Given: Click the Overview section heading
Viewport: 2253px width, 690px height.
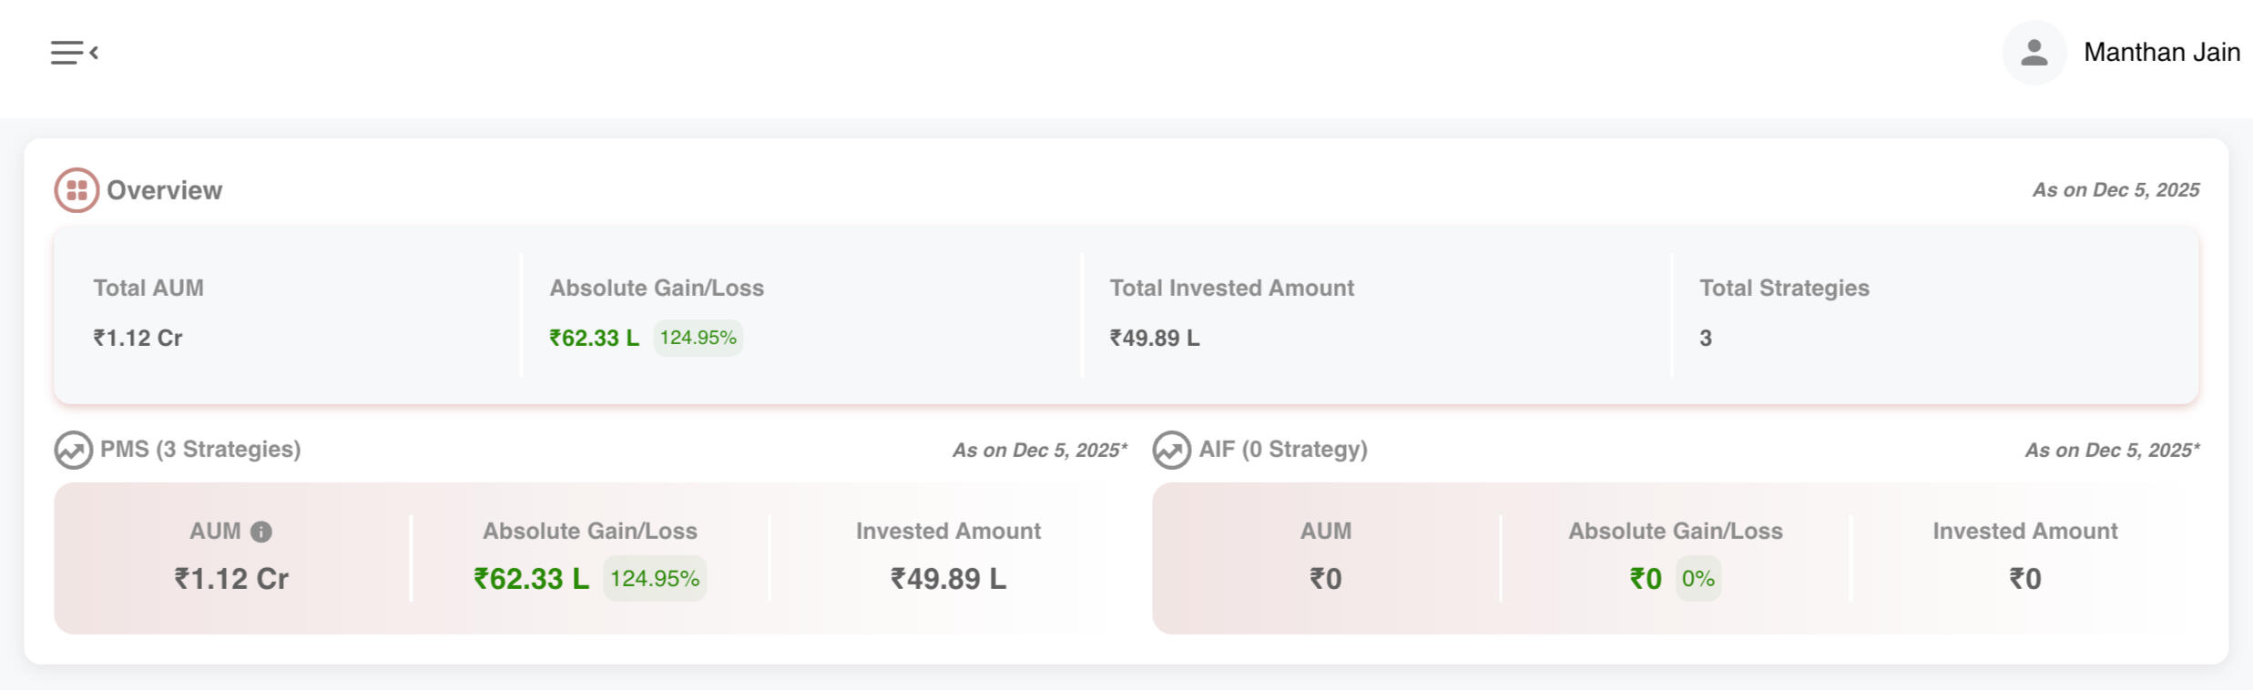Looking at the screenshot, I should (x=164, y=190).
